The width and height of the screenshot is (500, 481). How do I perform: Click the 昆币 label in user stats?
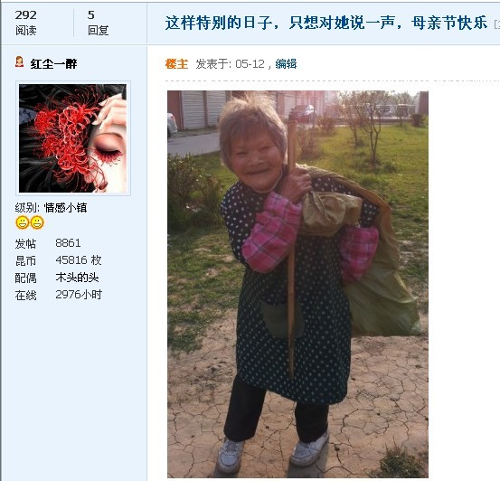[x=25, y=260]
